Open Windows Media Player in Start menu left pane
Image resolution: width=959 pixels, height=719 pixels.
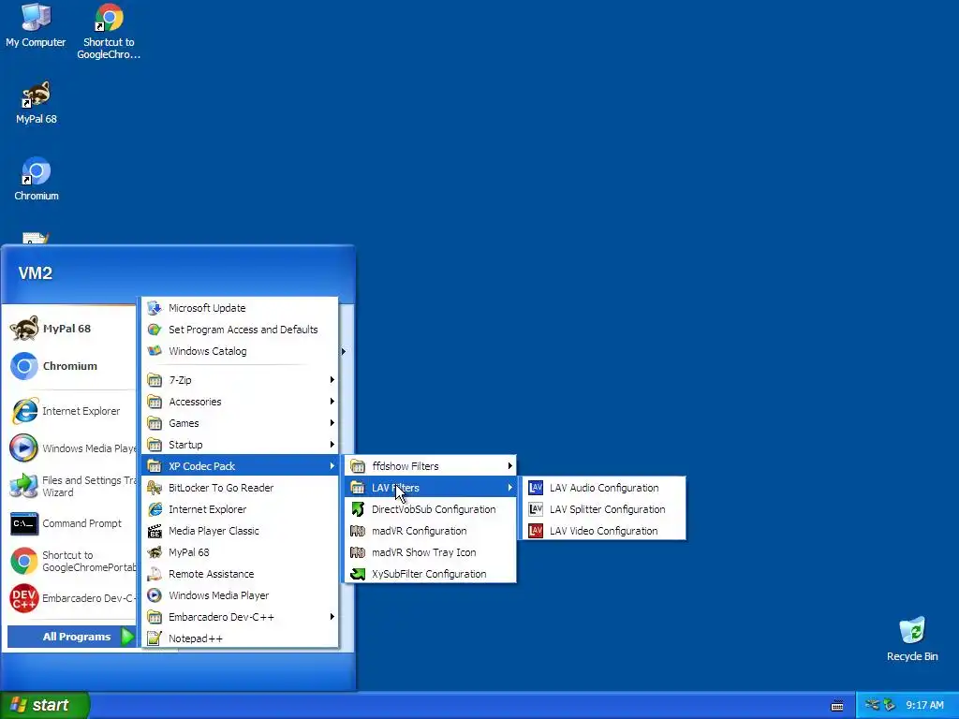click(71, 448)
